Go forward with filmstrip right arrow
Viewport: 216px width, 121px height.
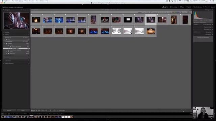click(13, 114)
